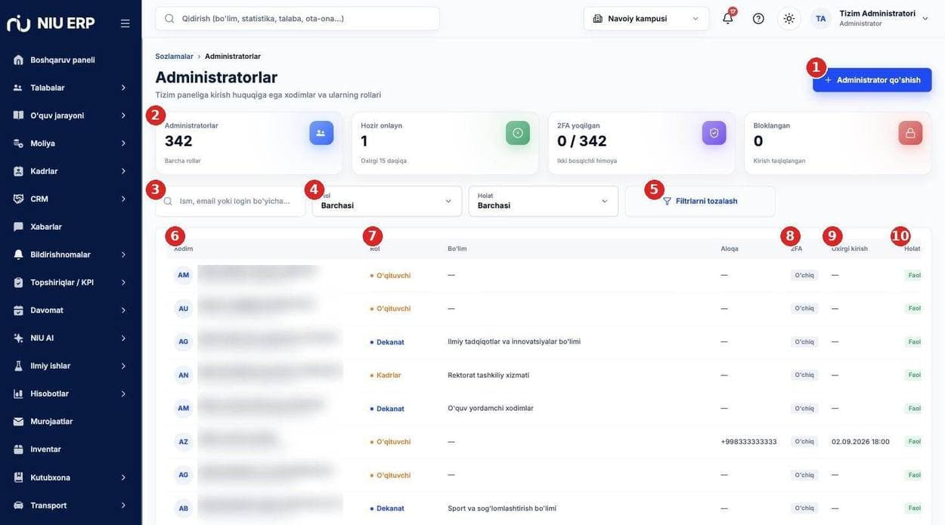The width and height of the screenshot is (945, 525).
Task: Open the Rol filter dropdown
Action: click(386, 201)
